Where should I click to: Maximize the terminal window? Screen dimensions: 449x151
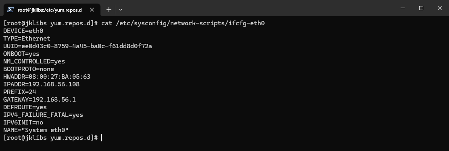click(x=421, y=8)
